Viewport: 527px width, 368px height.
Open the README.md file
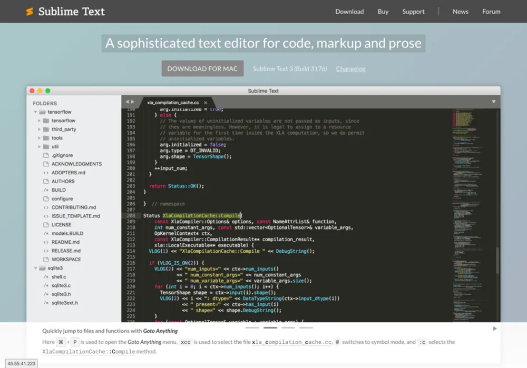(x=65, y=242)
